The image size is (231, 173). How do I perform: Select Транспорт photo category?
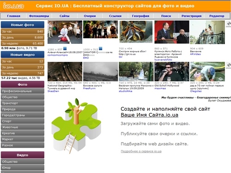[x=23, y=103]
